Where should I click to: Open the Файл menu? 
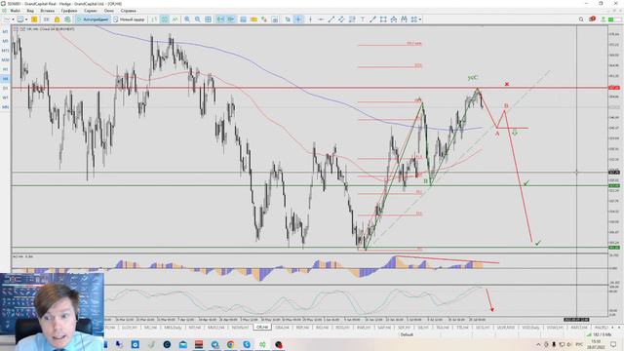(x=15, y=11)
